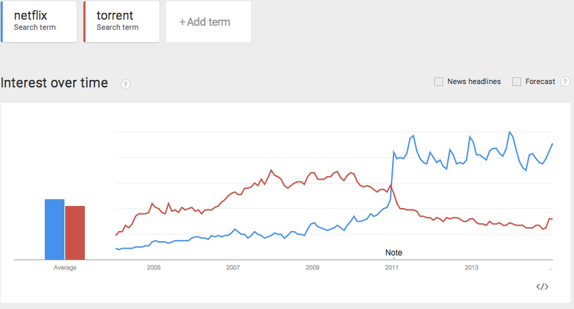Click the help icon beside Interest over time

(126, 84)
